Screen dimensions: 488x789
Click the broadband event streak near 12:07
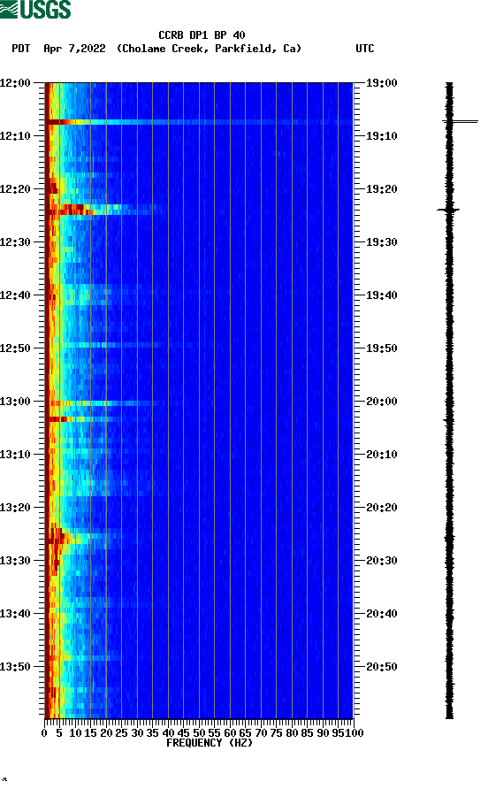[x=199, y=122]
